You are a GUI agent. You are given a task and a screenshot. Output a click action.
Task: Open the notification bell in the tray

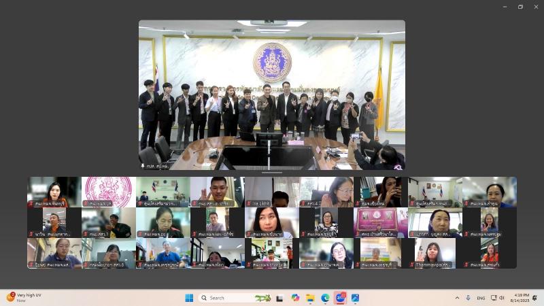tap(535, 298)
